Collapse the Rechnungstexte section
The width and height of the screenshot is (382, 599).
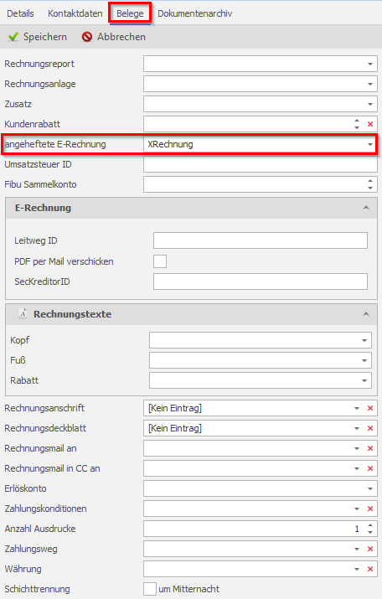(x=366, y=314)
